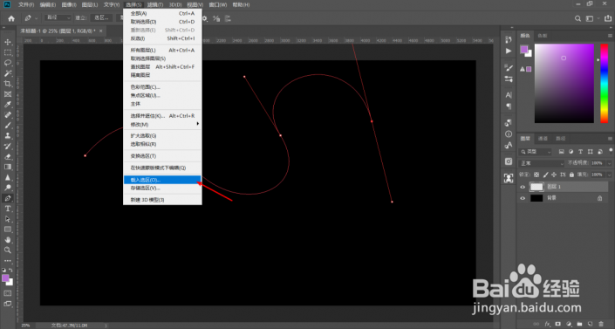Select the Lasso tool
The width and height of the screenshot is (615, 329).
tap(8, 63)
